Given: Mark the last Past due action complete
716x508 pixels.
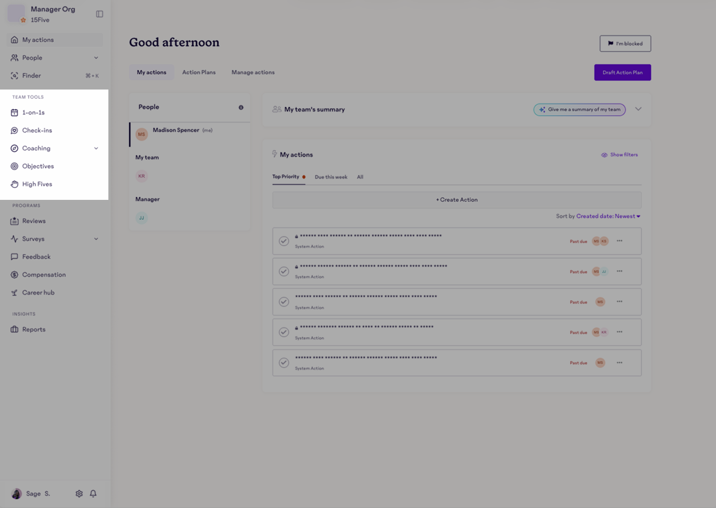Looking at the screenshot, I should click(284, 362).
